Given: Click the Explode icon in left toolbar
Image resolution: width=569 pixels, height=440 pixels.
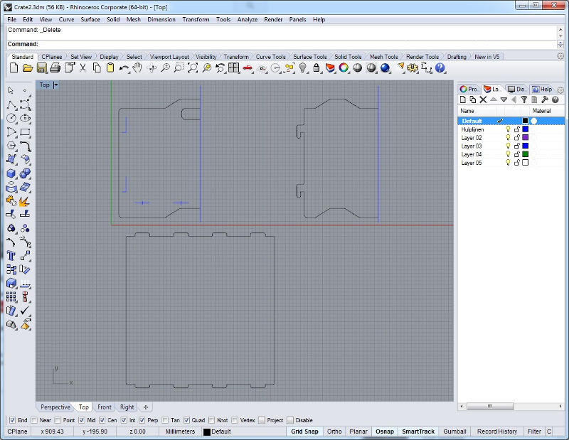Looking at the screenshot, I should point(25,201).
